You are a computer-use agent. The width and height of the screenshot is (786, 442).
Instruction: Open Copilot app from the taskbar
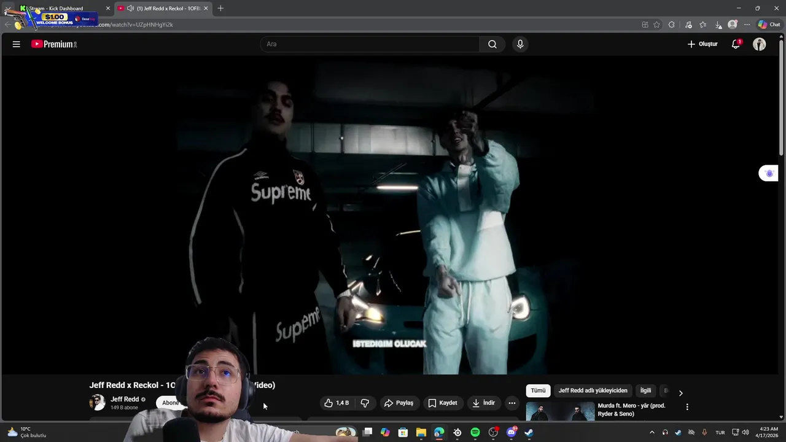tap(385, 433)
